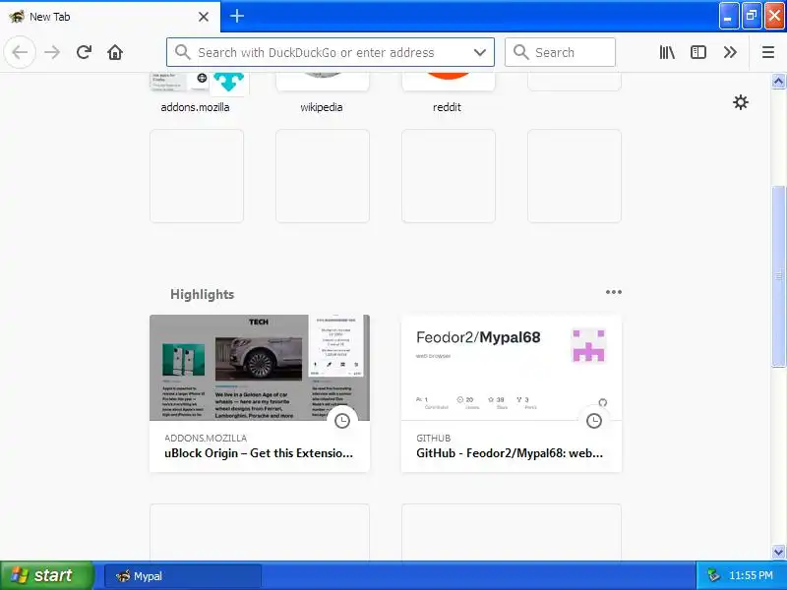
Task: Click magnifier icon in address bar
Action: 183,52
